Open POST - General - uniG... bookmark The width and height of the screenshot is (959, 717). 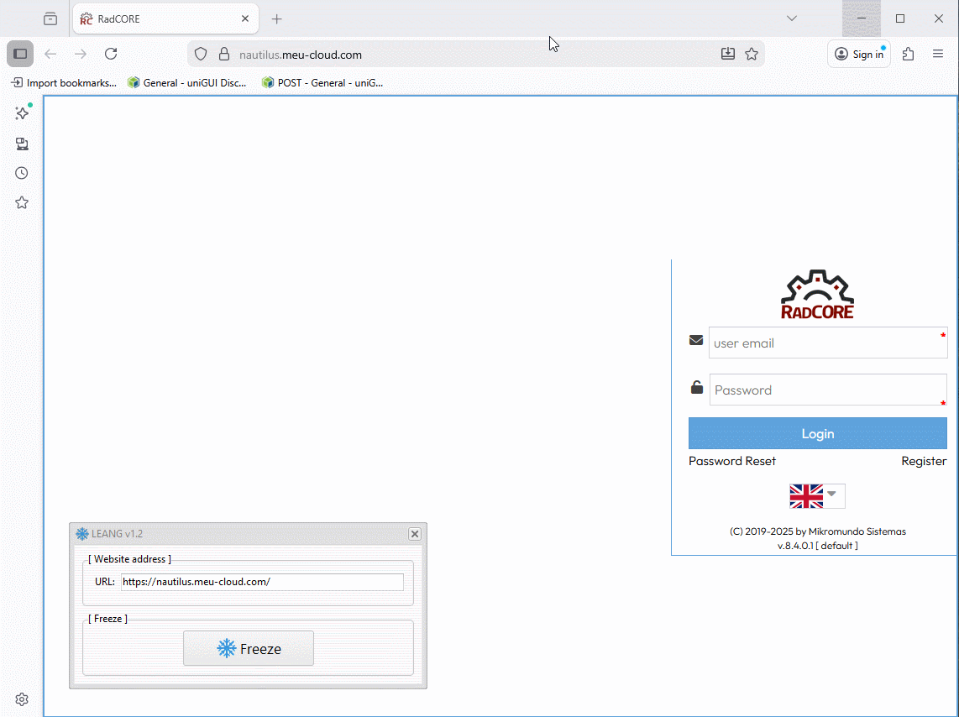tap(322, 82)
